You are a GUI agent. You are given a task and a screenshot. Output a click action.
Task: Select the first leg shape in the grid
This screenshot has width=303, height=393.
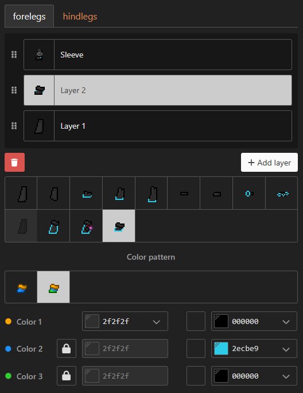(21, 193)
